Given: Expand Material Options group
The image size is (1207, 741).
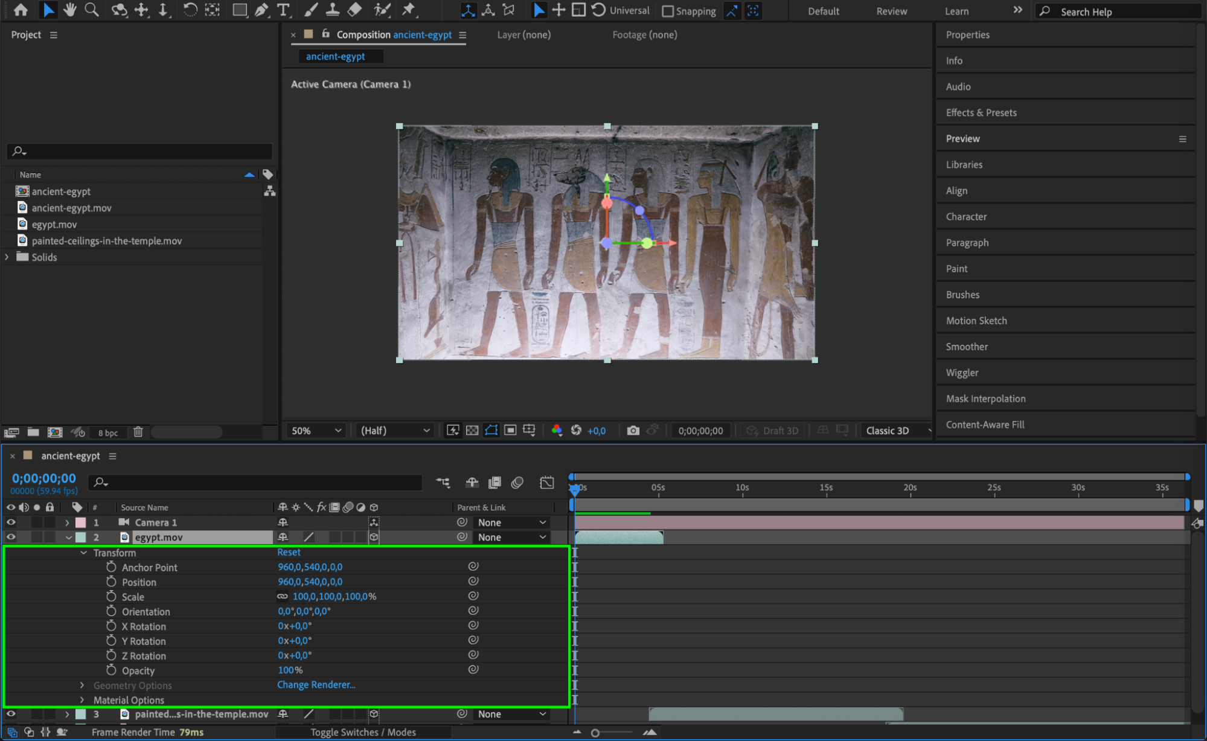Looking at the screenshot, I should 82,700.
